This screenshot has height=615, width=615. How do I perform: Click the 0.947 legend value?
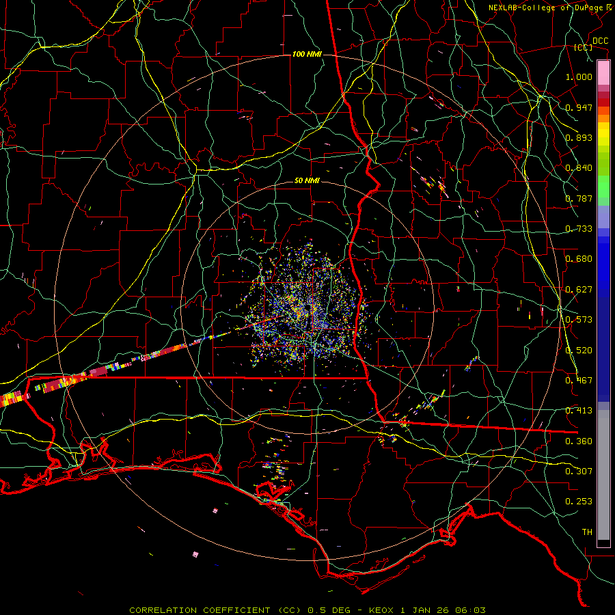coord(579,107)
